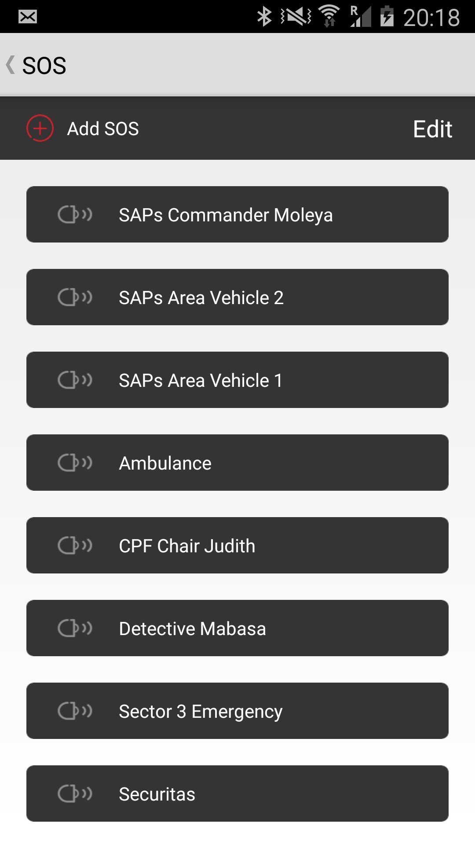Tap the siren icon beside Ambulance

coord(75,463)
